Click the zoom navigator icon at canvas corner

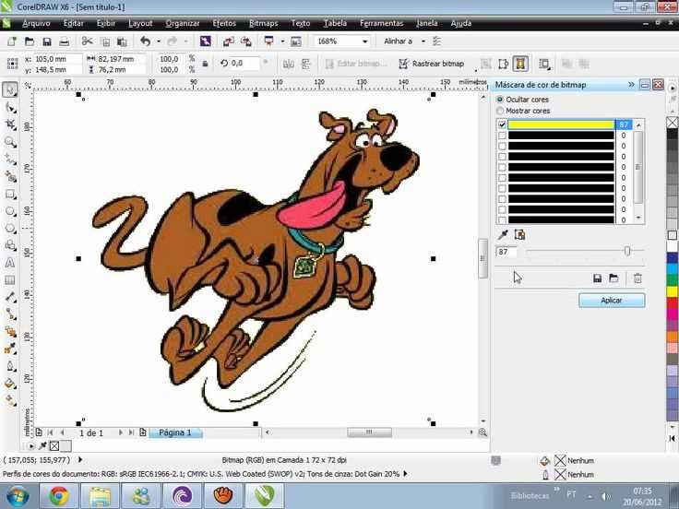(482, 432)
